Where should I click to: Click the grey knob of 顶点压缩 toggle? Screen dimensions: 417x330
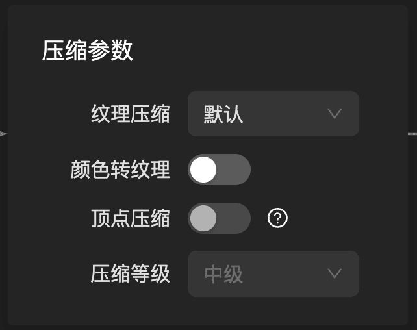click(x=203, y=218)
